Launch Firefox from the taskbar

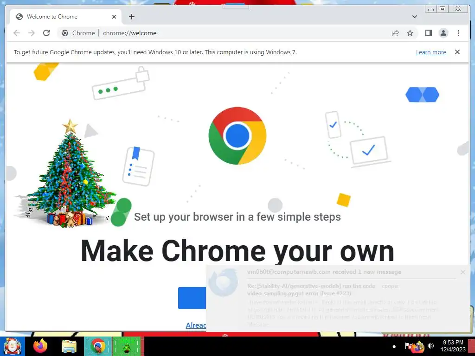[40, 346]
